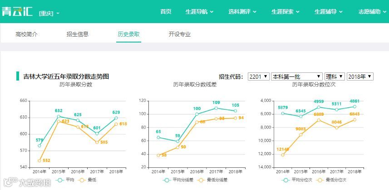Click the 历年录取分数 chart title
The image size is (389, 190).
pos(76,84)
